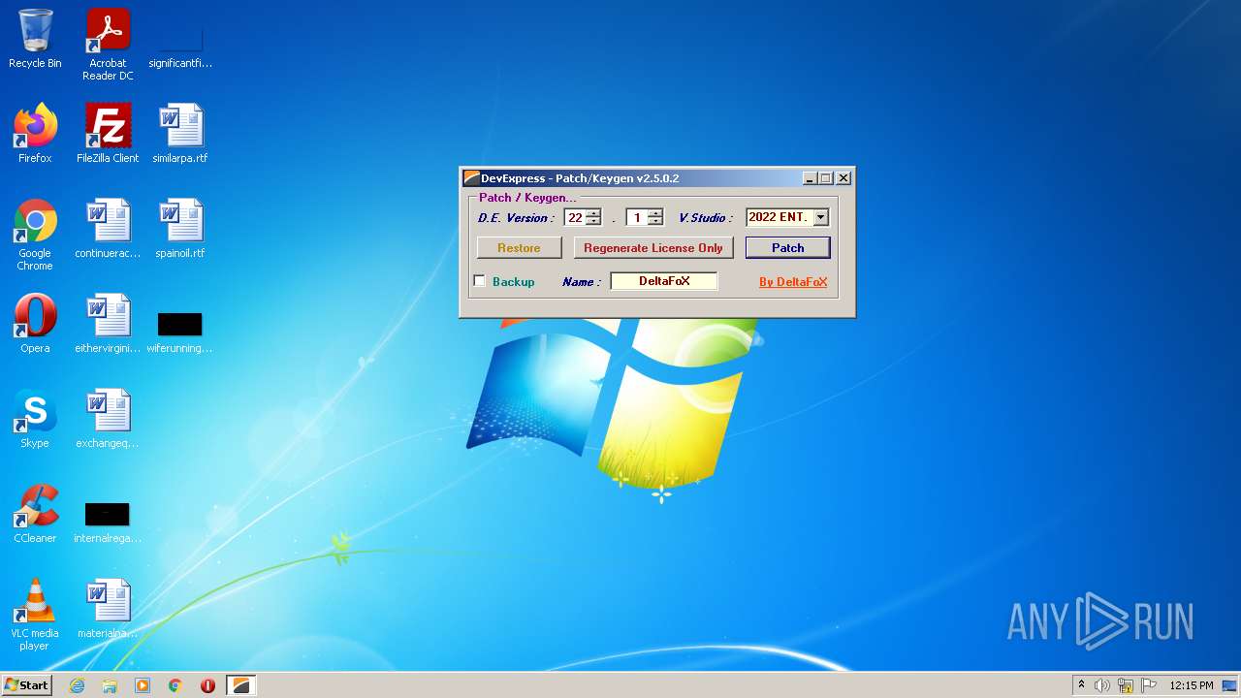The image size is (1241, 698).
Task: Open network status tray icon
Action: click(x=1126, y=685)
